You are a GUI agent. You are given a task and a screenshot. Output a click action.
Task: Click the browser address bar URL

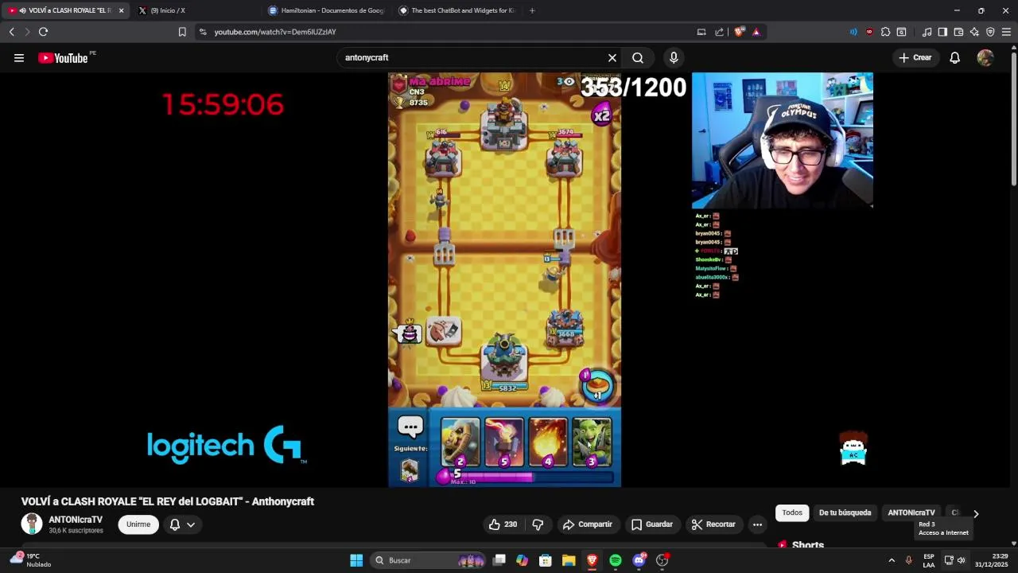click(275, 32)
